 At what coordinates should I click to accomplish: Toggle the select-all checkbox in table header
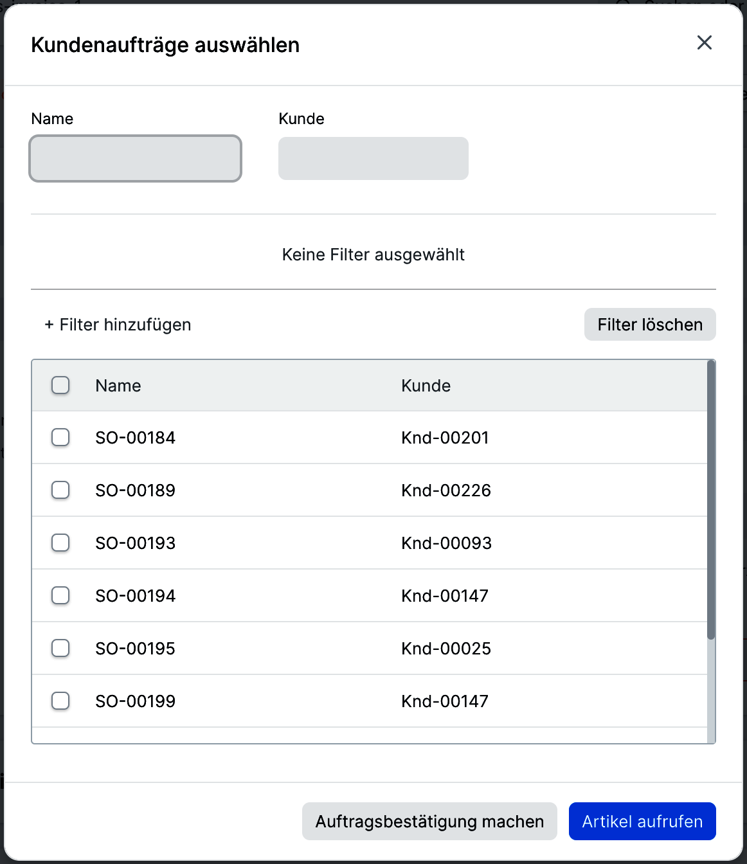(60, 385)
